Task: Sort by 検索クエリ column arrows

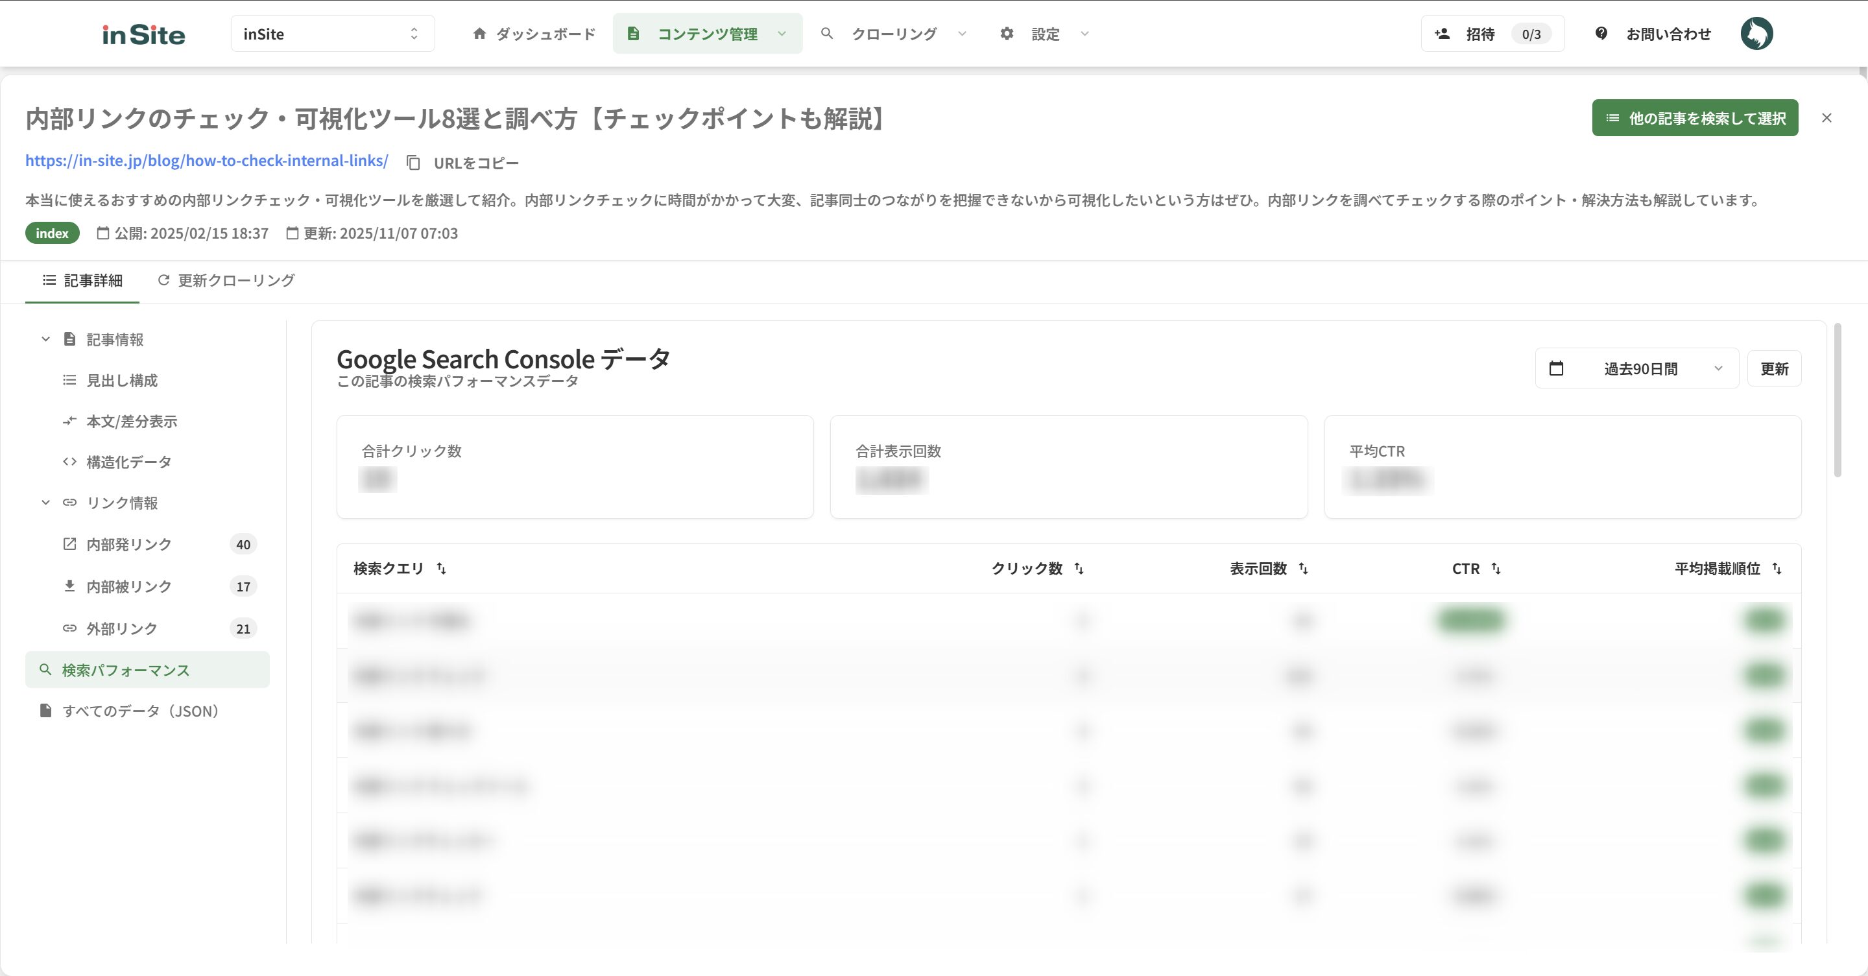Action: (x=441, y=569)
